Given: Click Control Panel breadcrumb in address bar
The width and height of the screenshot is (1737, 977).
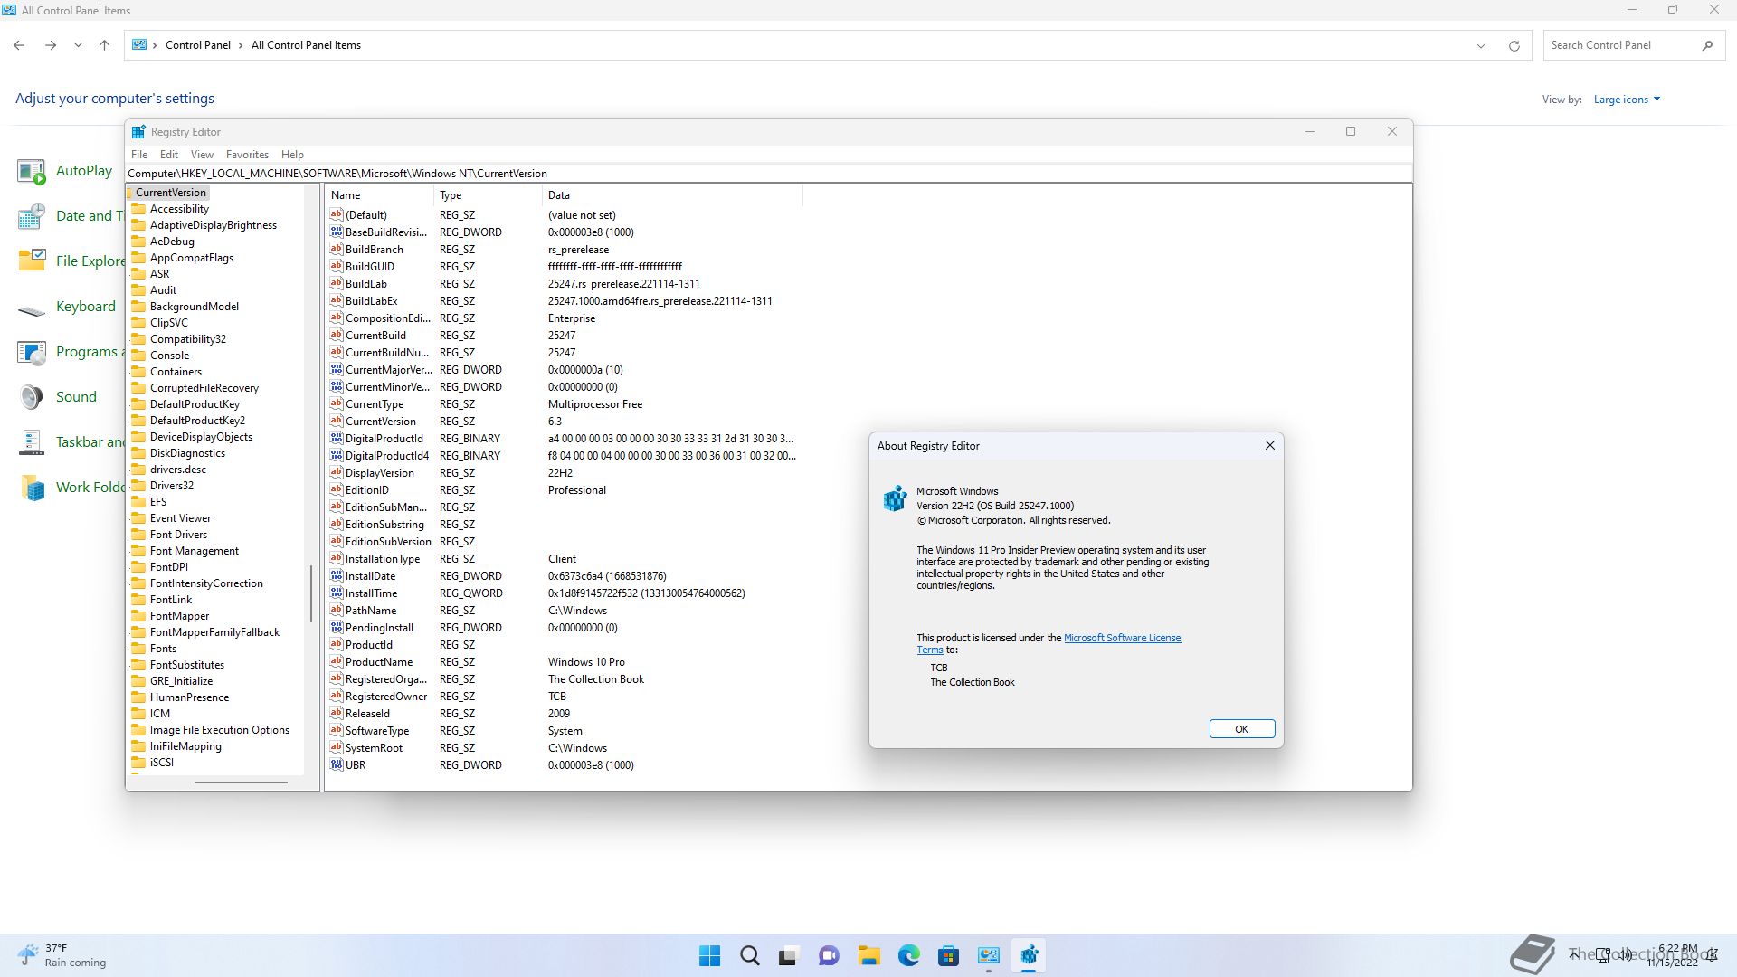Looking at the screenshot, I should [198, 45].
